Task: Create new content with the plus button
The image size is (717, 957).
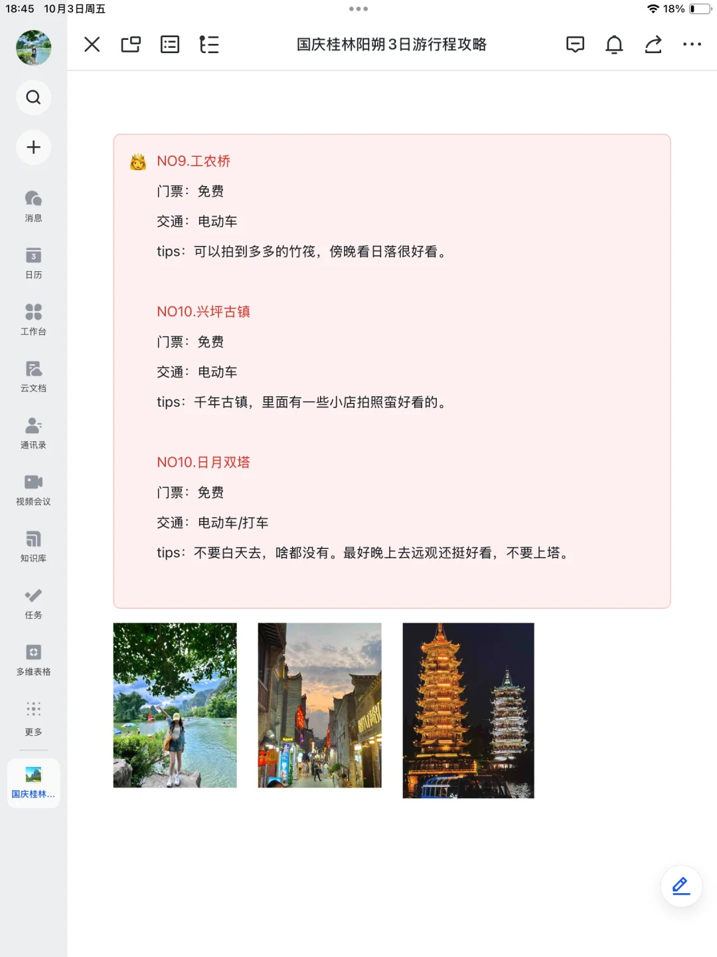Action: (33, 148)
